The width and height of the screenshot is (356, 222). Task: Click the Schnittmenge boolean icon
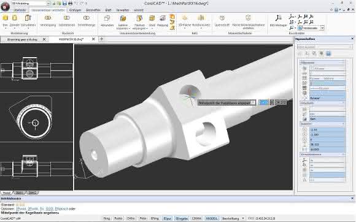87,18
